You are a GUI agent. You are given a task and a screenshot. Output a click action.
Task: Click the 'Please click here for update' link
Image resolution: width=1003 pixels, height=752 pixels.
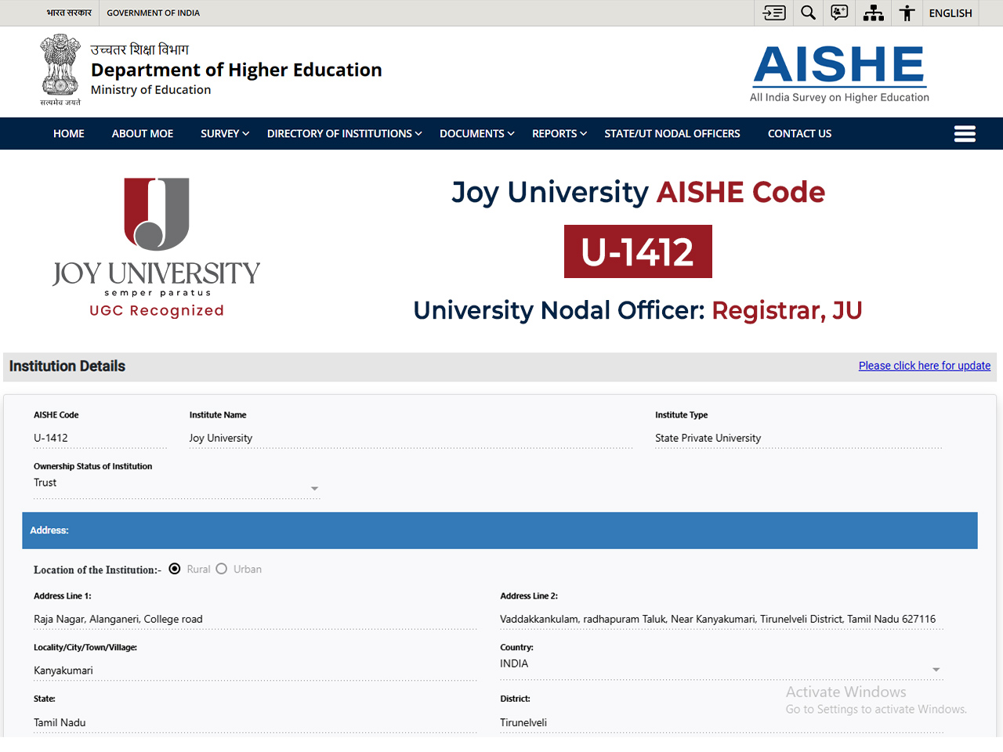(x=924, y=366)
